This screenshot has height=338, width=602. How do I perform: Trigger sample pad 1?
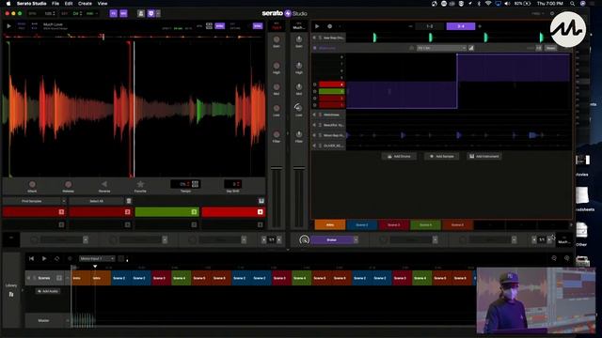(34, 212)
